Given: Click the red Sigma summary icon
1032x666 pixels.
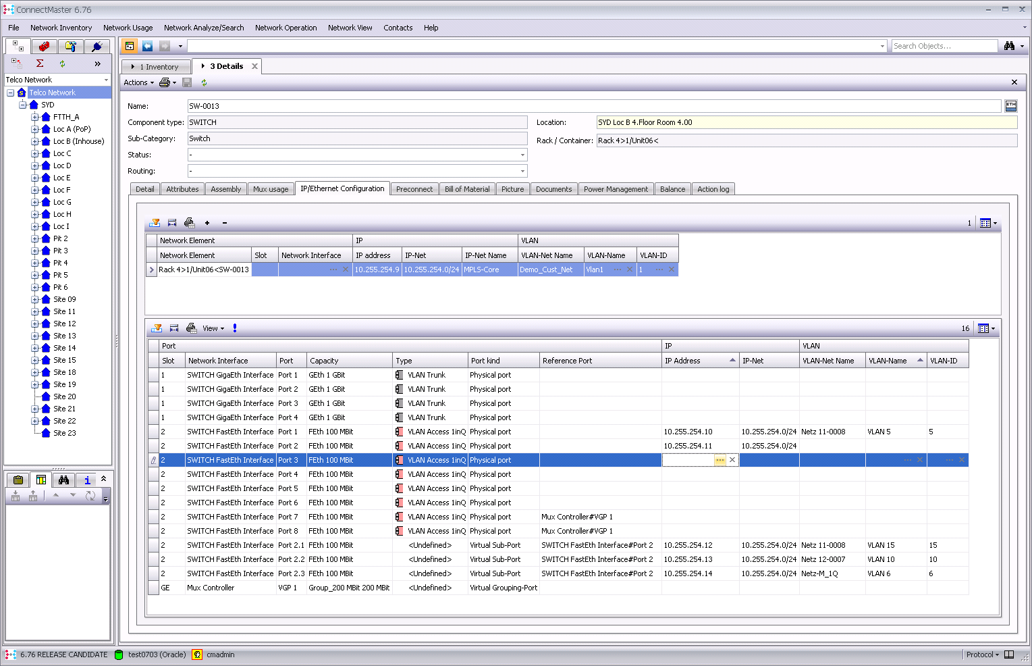Looking at the screenshot, I should click(x=40, y=63).
